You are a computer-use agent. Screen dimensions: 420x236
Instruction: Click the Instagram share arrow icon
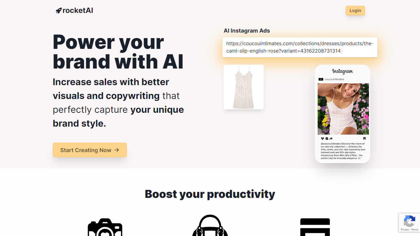point(331,139)
